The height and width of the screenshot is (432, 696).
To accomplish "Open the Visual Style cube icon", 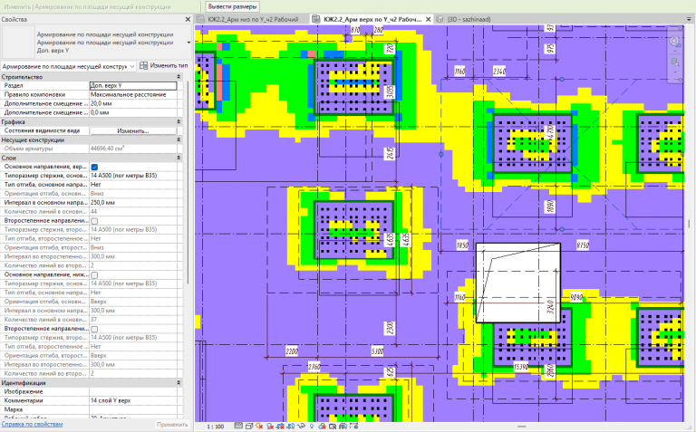I will (x=249, y=427).
